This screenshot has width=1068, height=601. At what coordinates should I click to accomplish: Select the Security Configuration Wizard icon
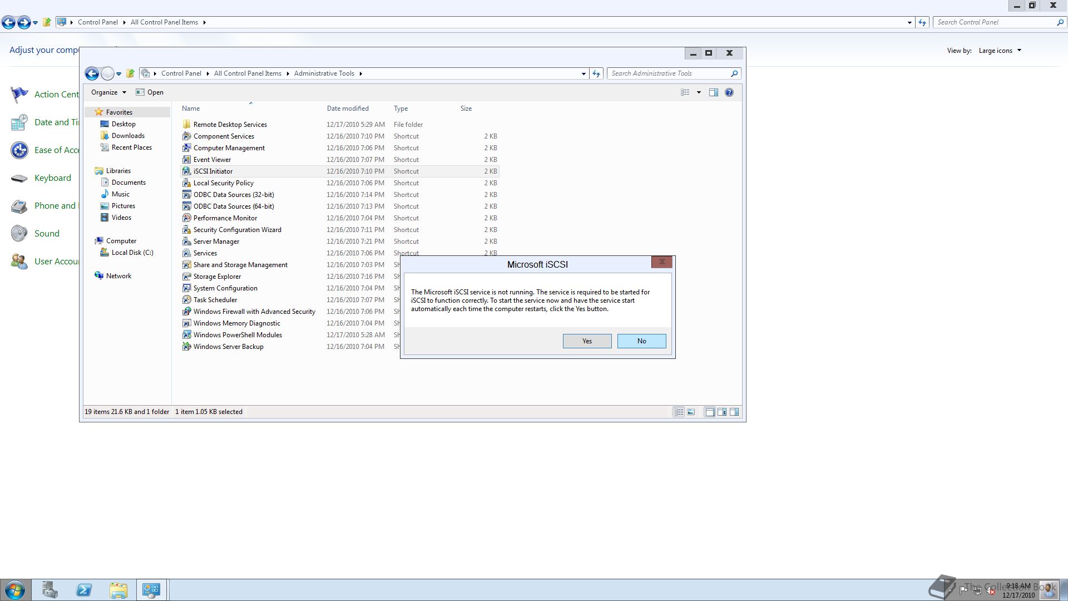click(x=187, y=229)
